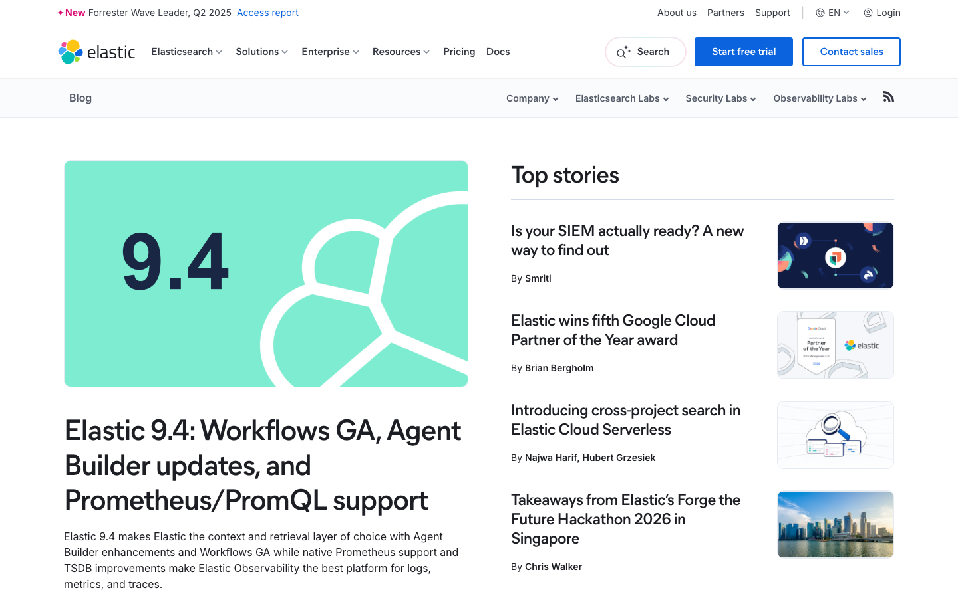Click author name Hubert Grzesiek
The image size is (958, 598).
619,458
